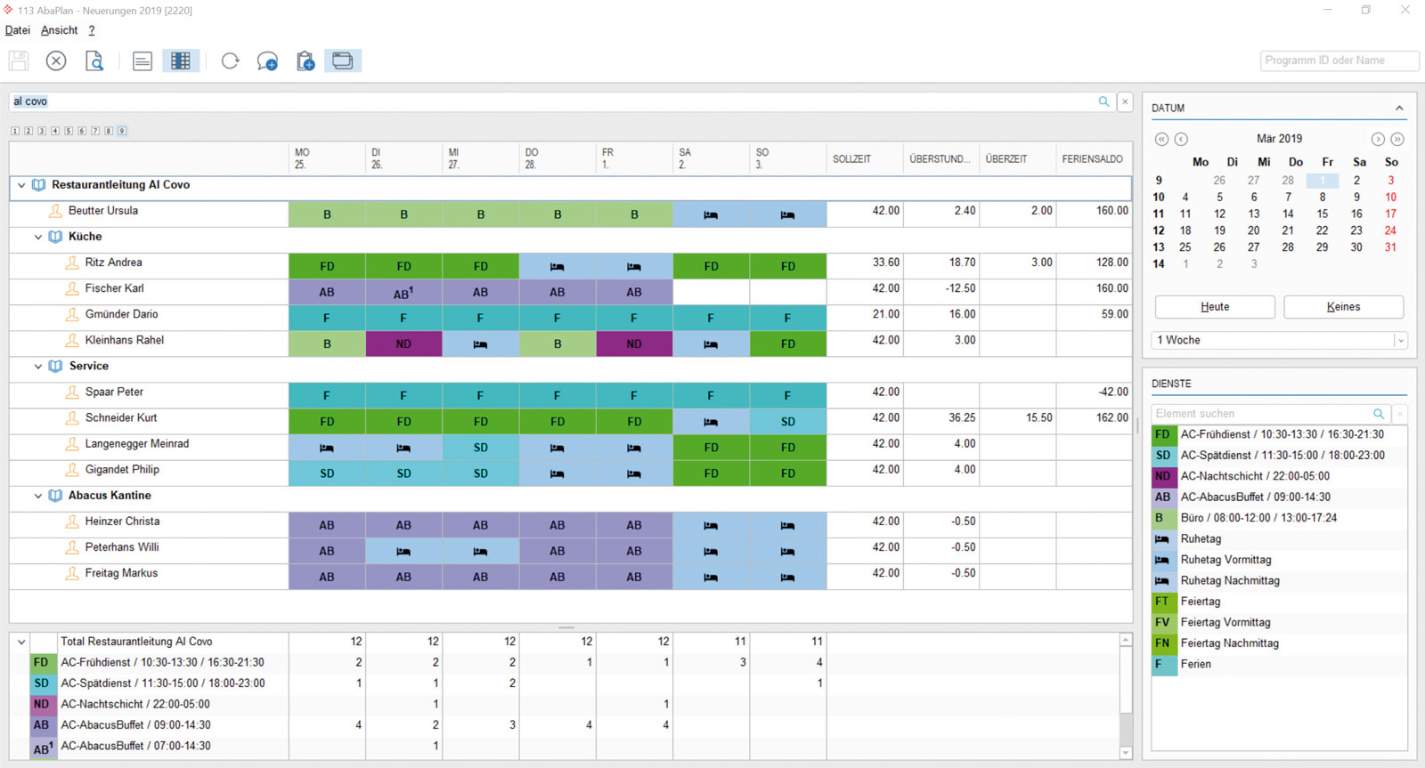1425x768 pixels.
Task: Select AC-Frühdienst FD green swatch in Dienste
Action: tap(1162, 435)
